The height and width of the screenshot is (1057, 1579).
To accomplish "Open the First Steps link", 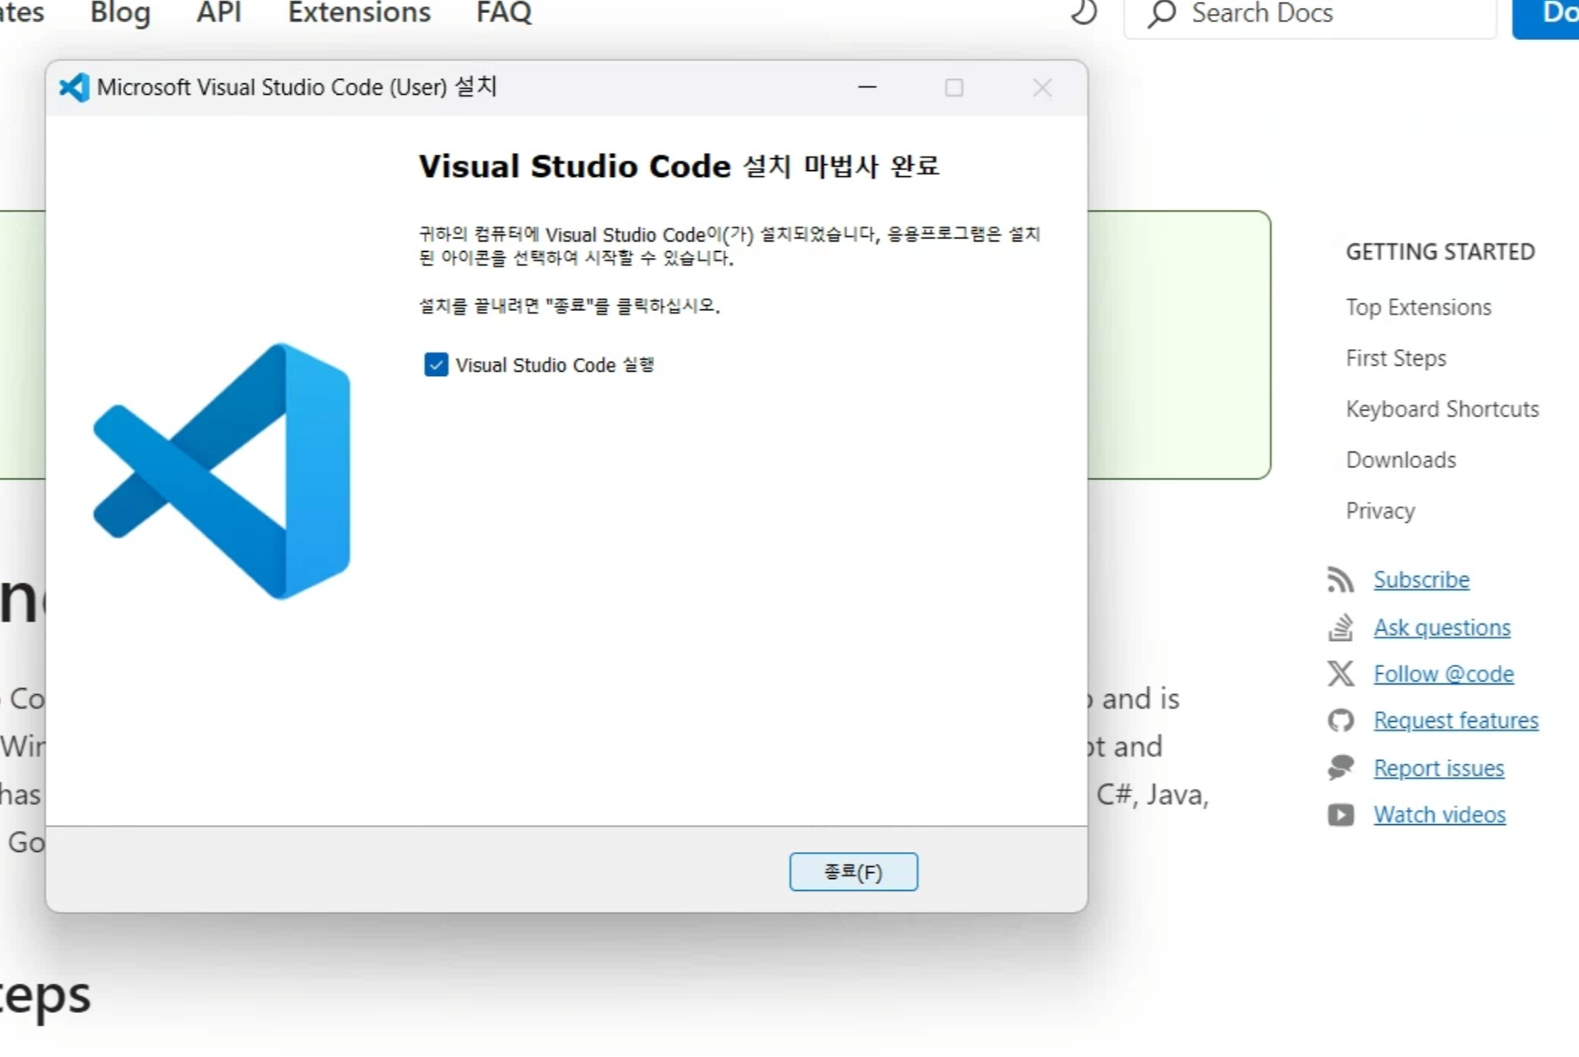I will click(x=1396, y=358).
